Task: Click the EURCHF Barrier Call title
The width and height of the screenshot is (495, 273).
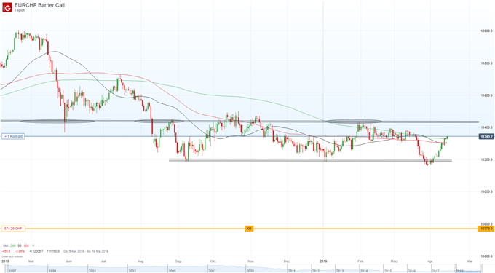Action: (39, 5)
